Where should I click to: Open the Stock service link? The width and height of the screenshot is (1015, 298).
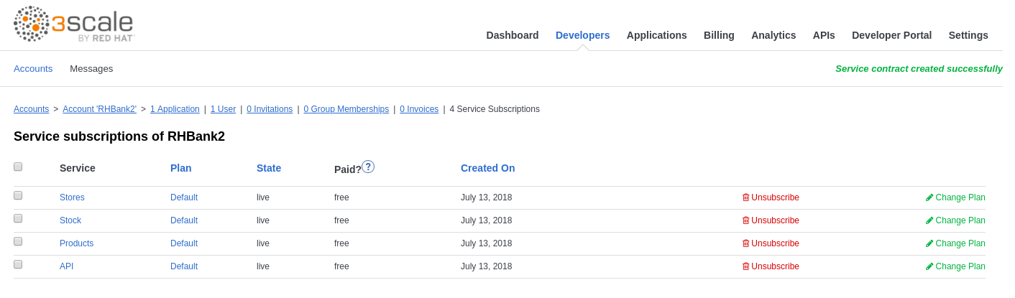tap(70, 220)
